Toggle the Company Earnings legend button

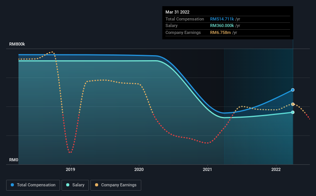coord(116,185)
